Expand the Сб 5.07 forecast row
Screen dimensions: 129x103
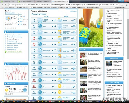(x=54, y=38)
